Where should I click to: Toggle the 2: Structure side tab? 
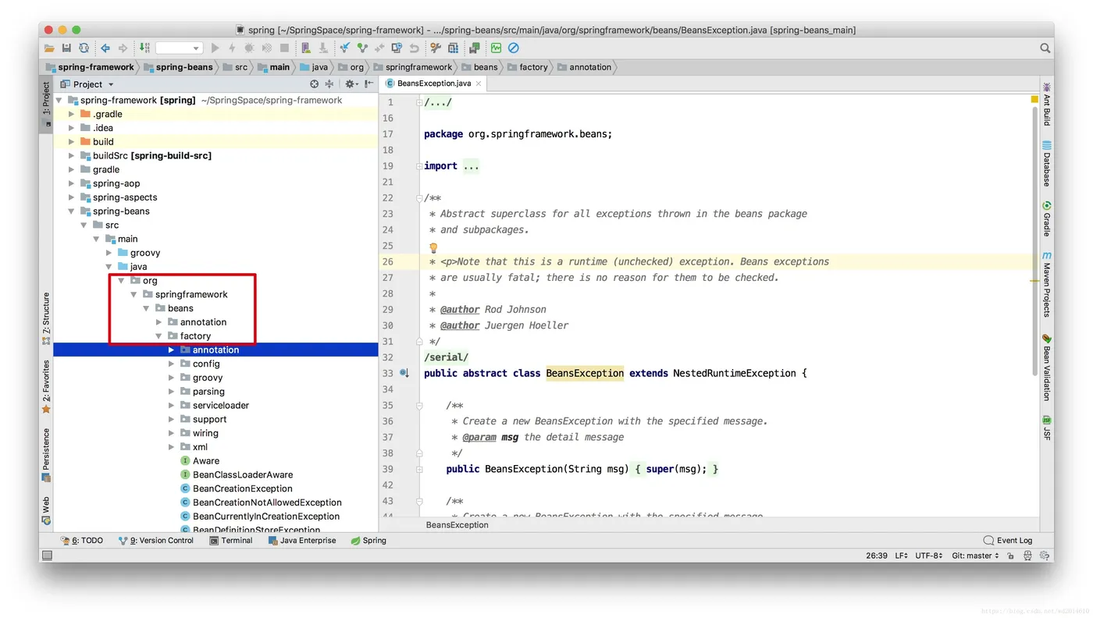coord(46,318)
